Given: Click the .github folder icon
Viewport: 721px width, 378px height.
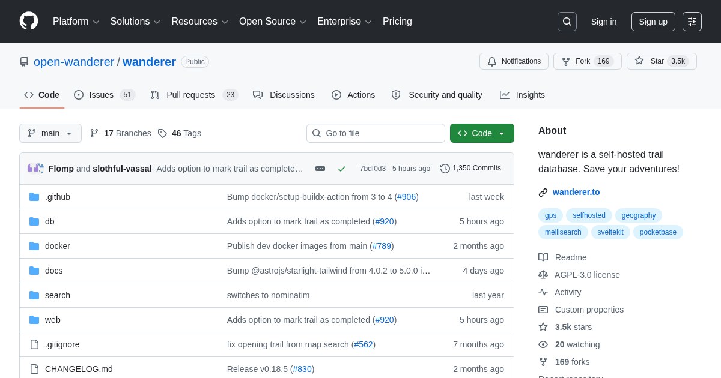Looking at the screenshot, I should [x=34, y=197].
